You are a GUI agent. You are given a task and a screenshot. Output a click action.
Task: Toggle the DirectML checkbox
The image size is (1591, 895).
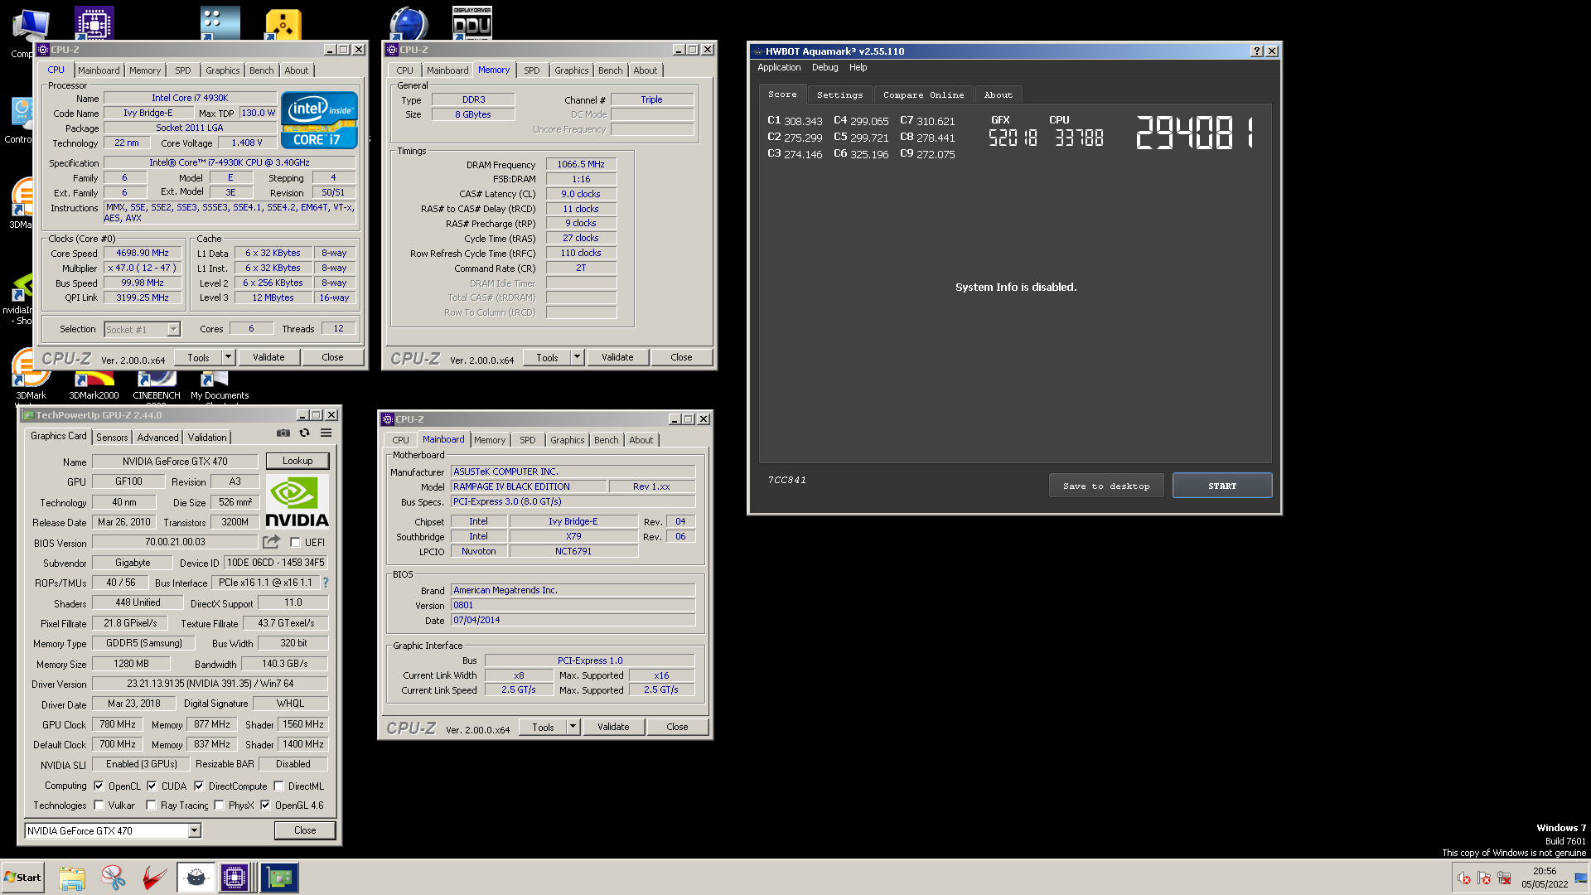pos(278,786)
